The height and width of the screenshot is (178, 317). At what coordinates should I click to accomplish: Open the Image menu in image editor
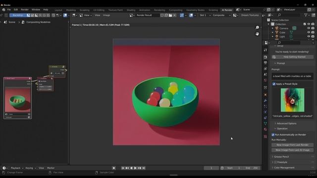point(106,15)
